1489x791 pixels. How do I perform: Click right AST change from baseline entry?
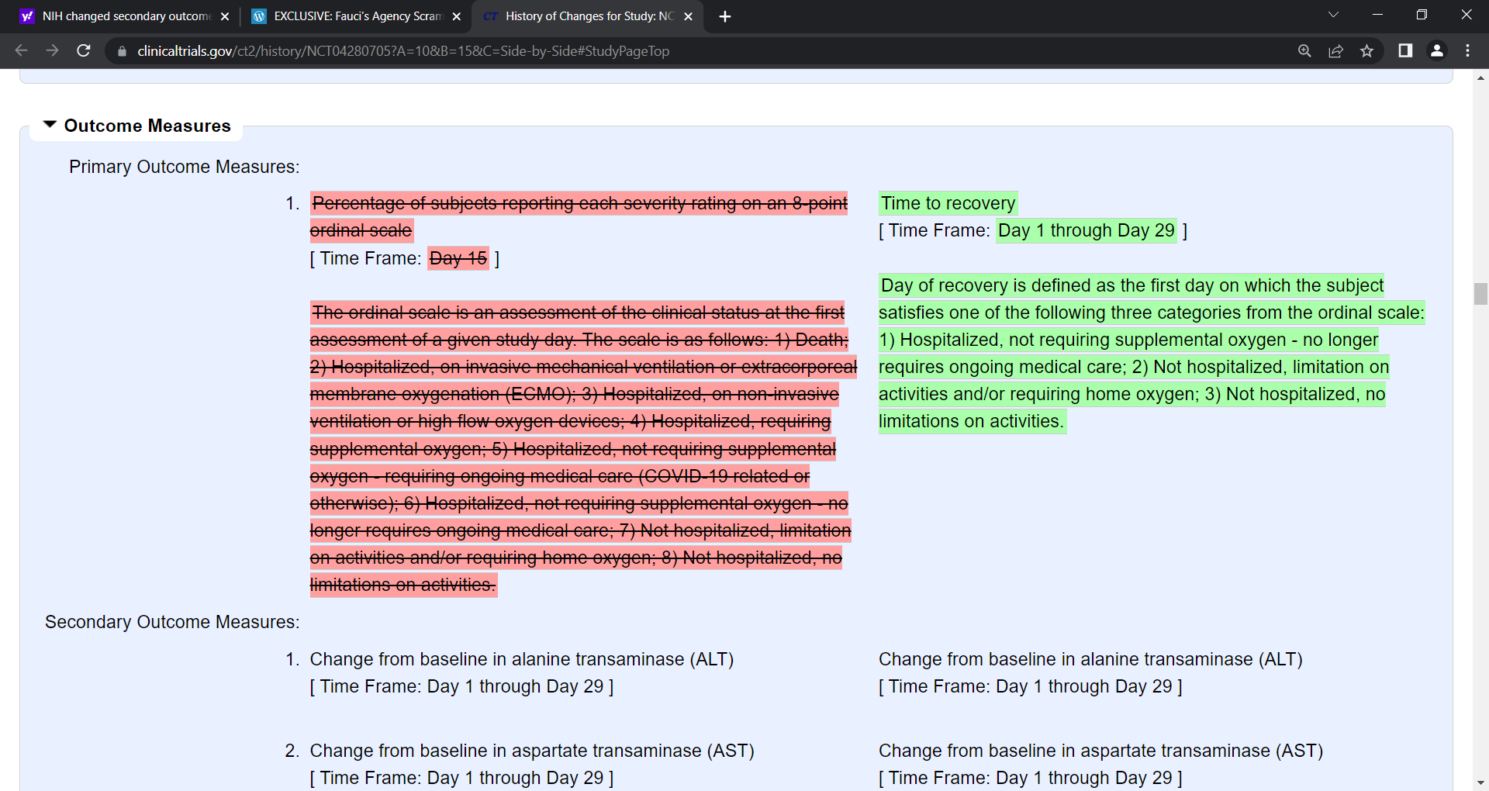[1100, 751]
